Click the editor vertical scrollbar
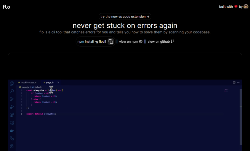Image resolution: width=250 pixels, height=151 pixels. (241, 117)
